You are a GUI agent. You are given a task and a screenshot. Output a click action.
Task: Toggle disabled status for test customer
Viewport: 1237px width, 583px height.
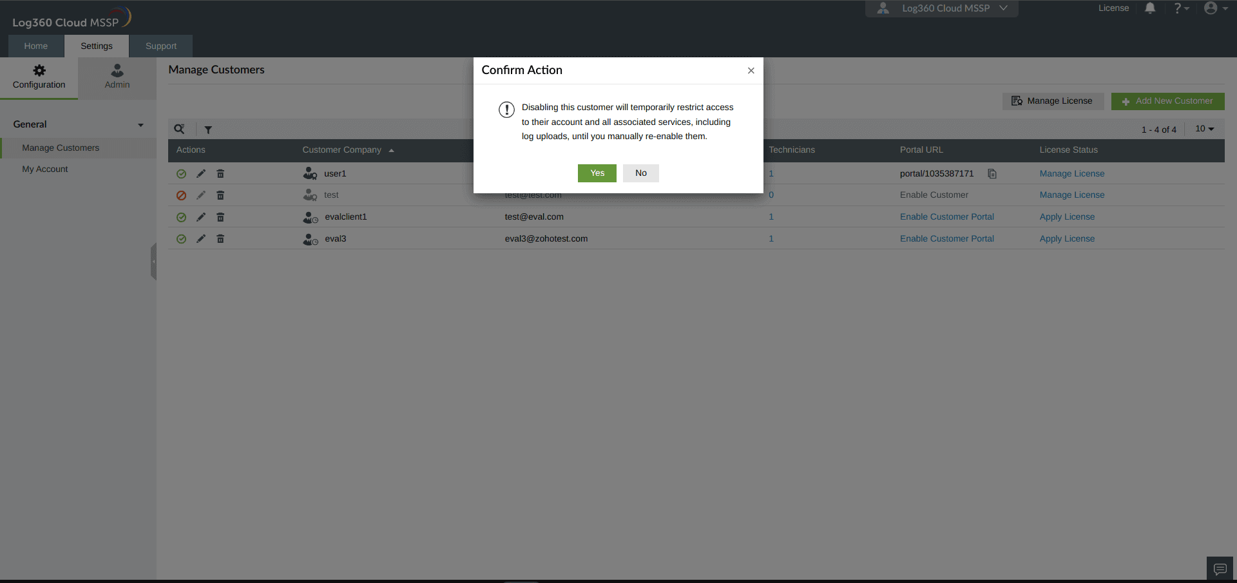click(x=182, y=195)
